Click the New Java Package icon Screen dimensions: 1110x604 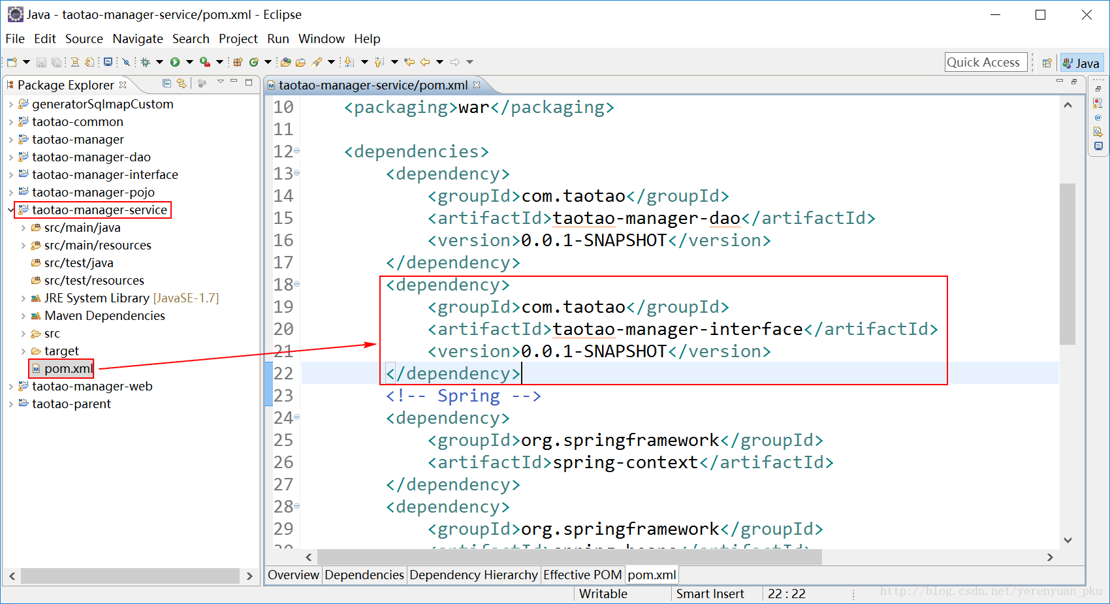tap(238, 62)
